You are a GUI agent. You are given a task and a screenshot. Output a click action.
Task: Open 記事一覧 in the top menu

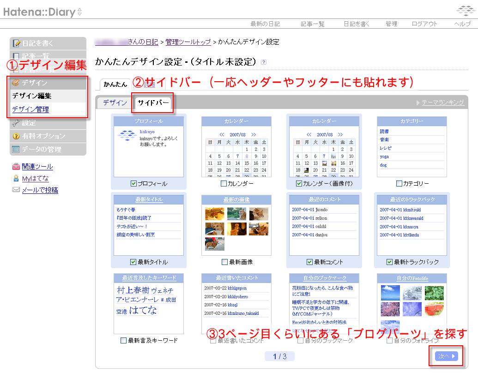pos(312,24)
